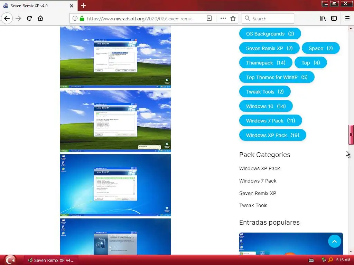Open fourth screenshot of finished setup dialog
Viewport: 354px width, 265px height.
coord(115,237)
